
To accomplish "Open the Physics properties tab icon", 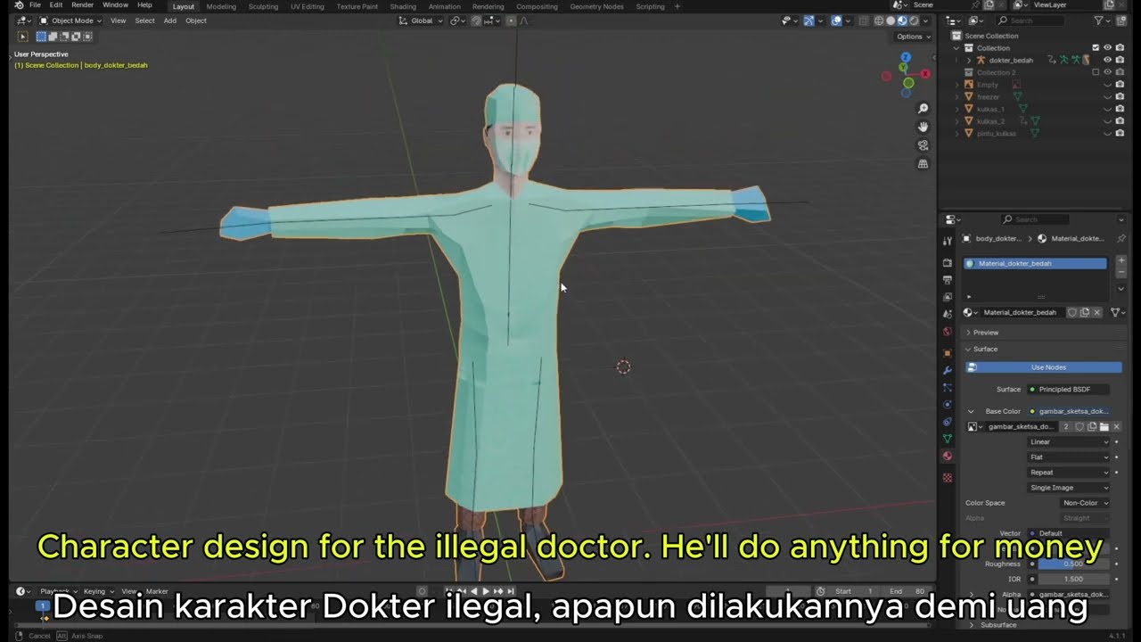I will (x=948, y=404).
